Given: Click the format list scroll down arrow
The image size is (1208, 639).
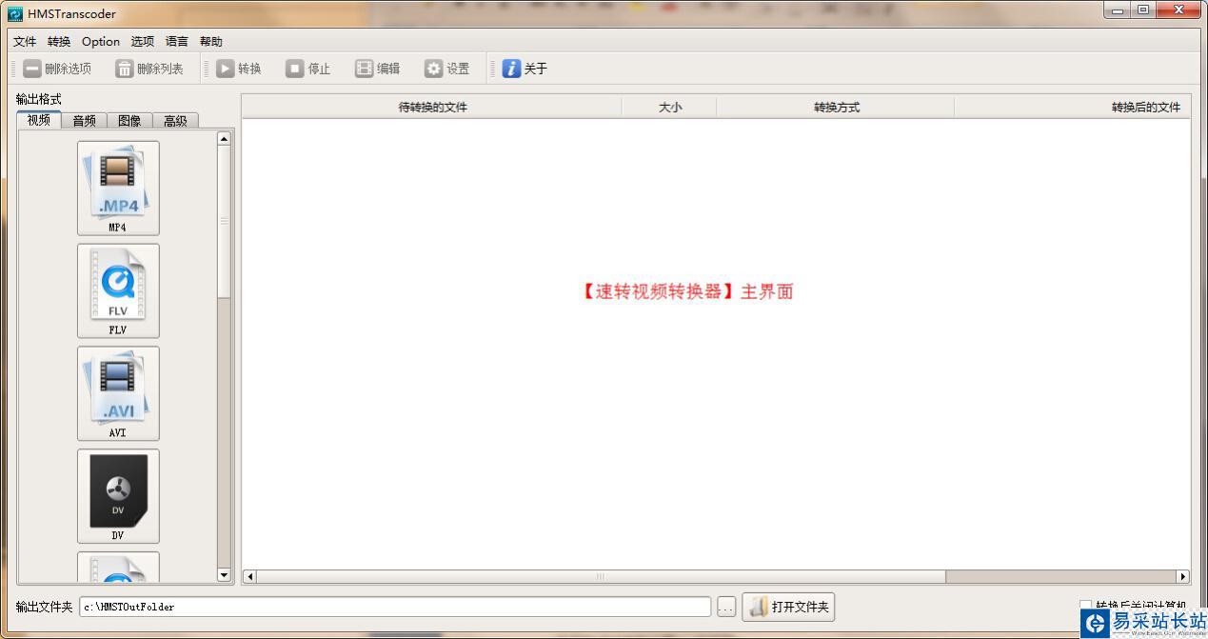Looking at the screenshot, I should (x=225, y=575).
